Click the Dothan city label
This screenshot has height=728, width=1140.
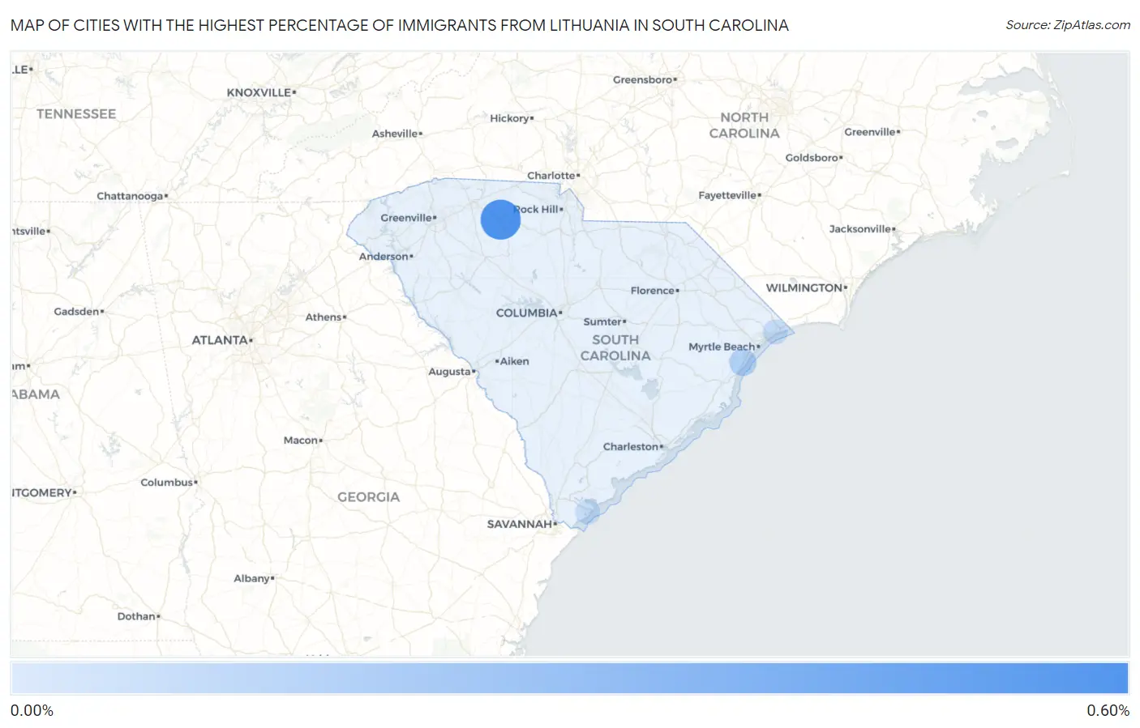coord(136,616)
